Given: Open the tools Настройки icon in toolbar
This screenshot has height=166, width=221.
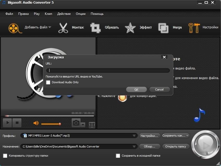Looking at the screenshot, I should pos(194,28).
